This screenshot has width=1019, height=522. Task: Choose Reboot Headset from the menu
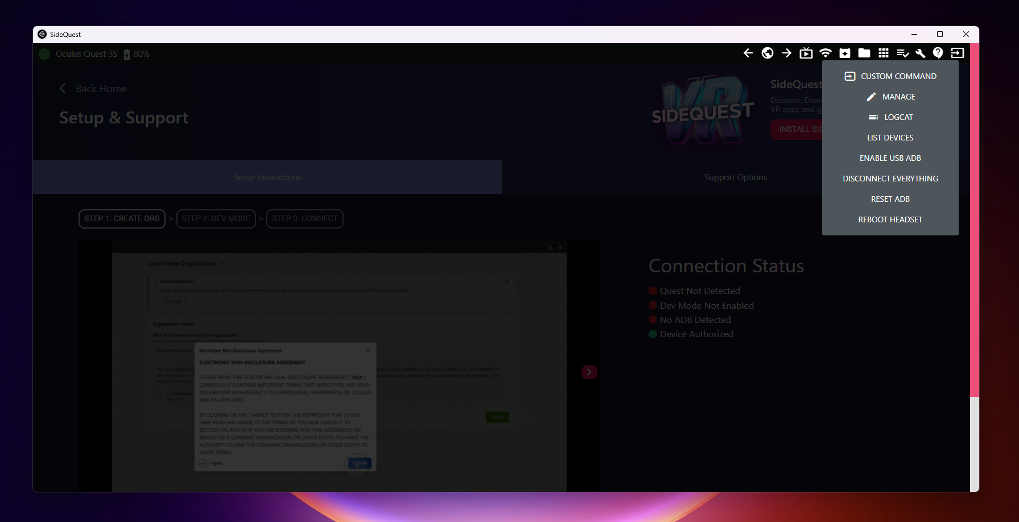click(890, 219)
